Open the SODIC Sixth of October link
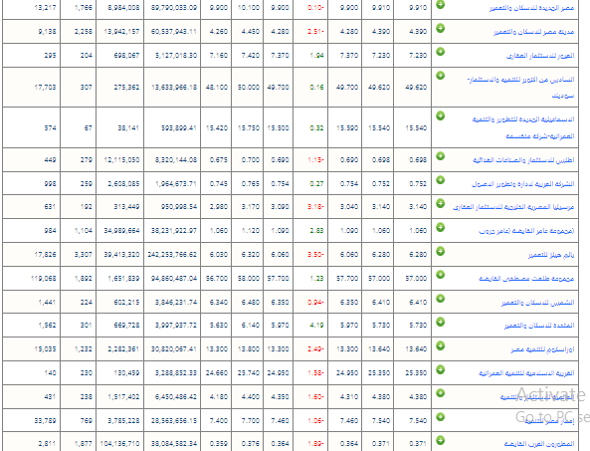This screenshot has height=451, width=590. [520, 88]
